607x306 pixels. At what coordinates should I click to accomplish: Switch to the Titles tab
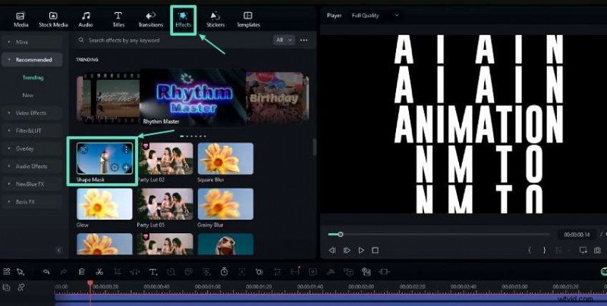(x=118, y=19)
